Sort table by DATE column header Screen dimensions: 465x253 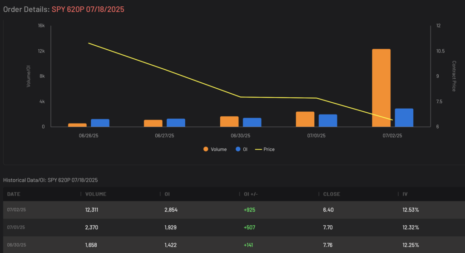coord(14,194)
